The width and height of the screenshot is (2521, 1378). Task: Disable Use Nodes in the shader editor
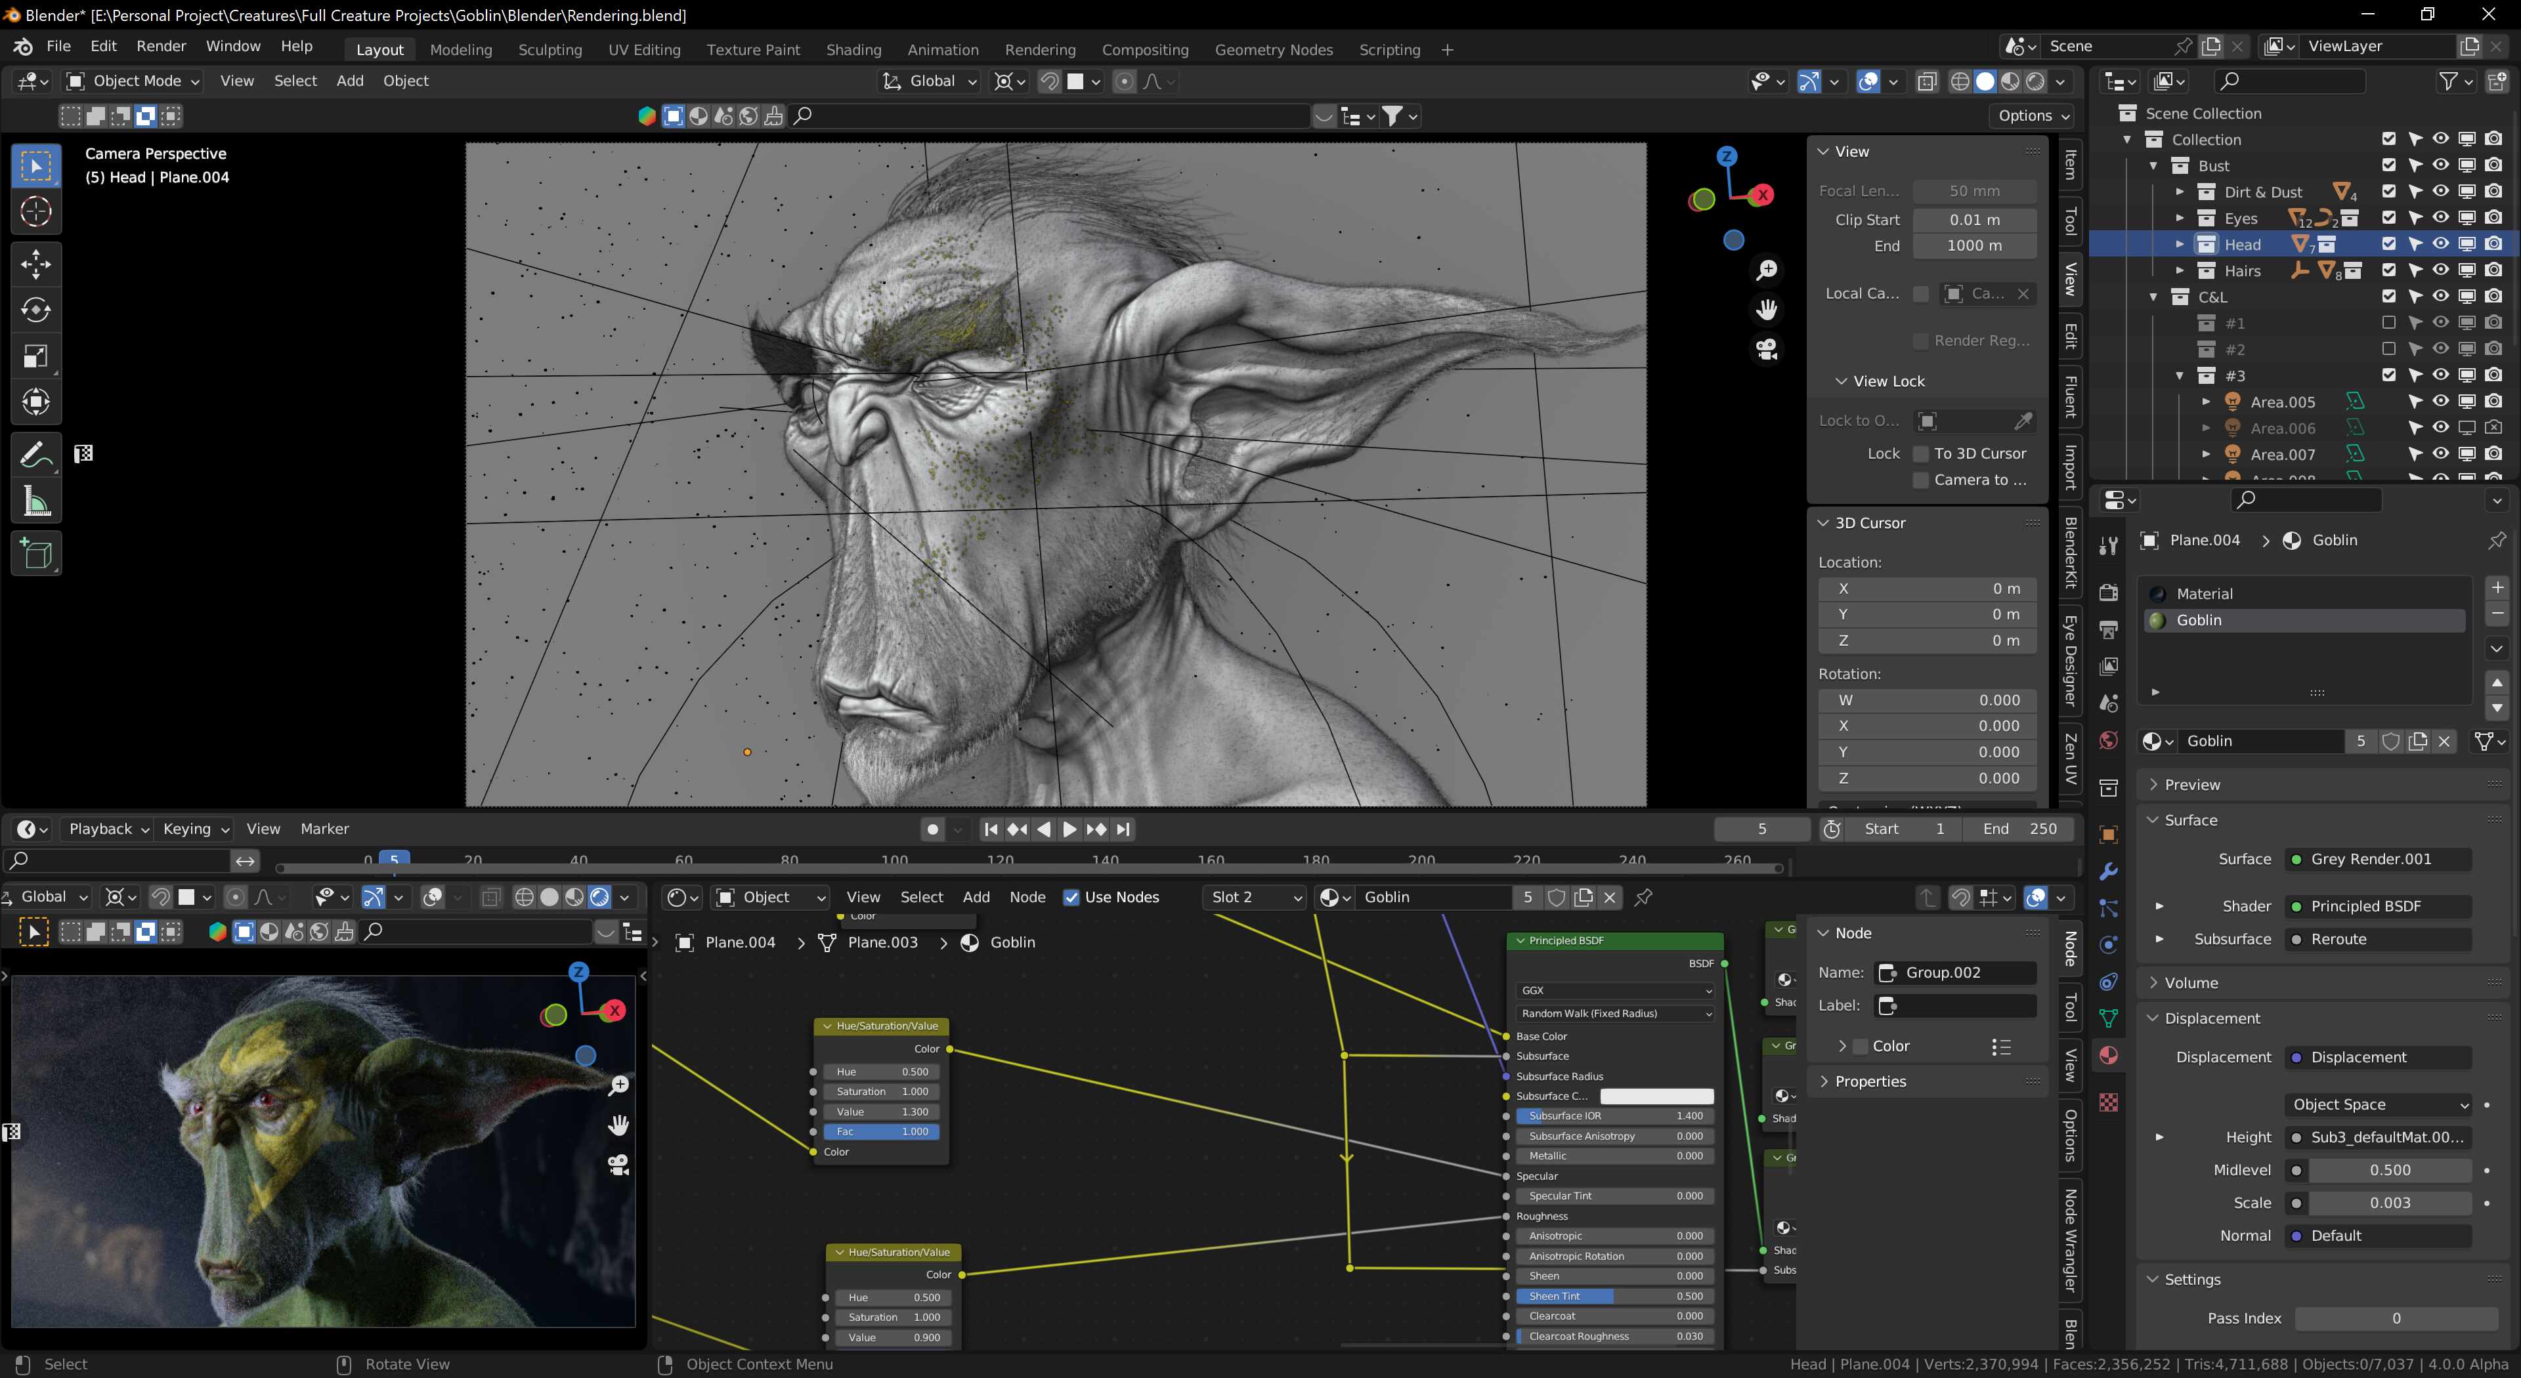click(1073, 897)
